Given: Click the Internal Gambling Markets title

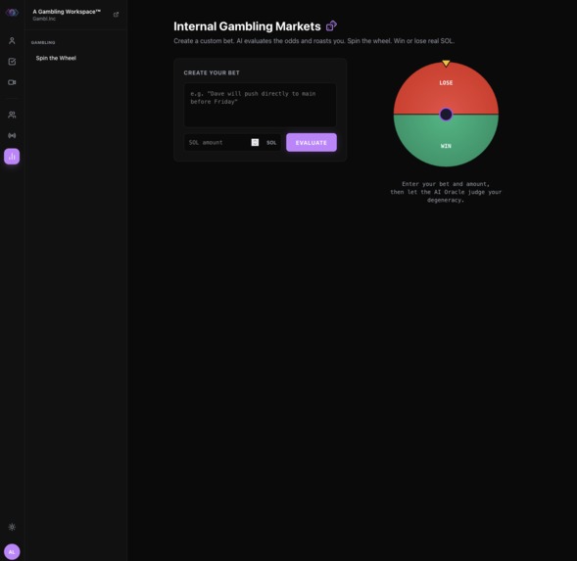Looking at the screenshot, I should pos(247,26).
